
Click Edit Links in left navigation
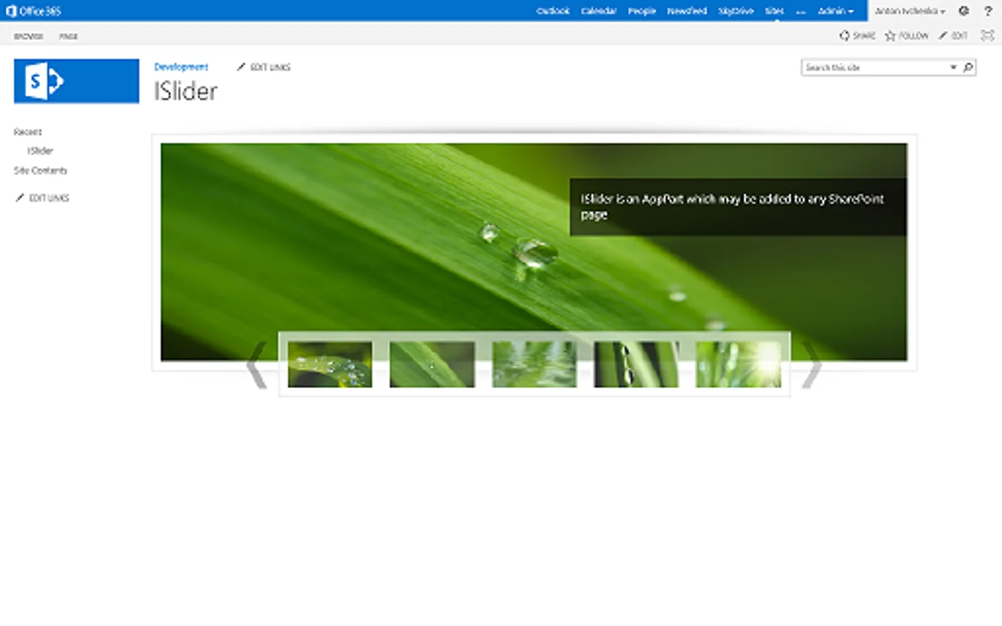click(43, 198)
